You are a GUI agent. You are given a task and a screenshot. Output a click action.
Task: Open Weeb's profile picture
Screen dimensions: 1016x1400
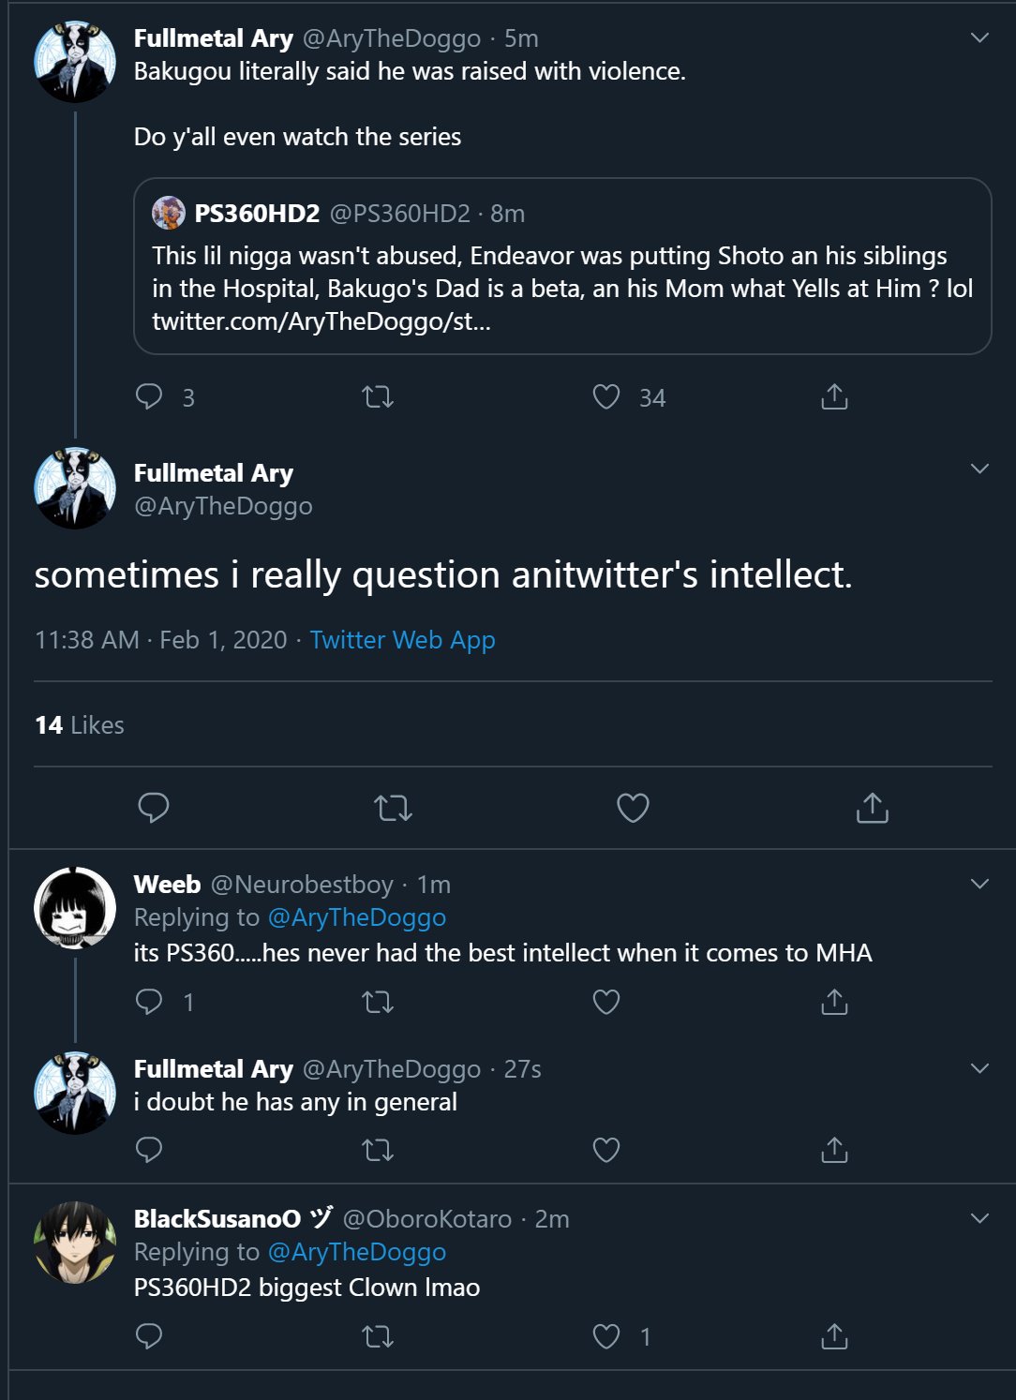(x=75, y=907)
